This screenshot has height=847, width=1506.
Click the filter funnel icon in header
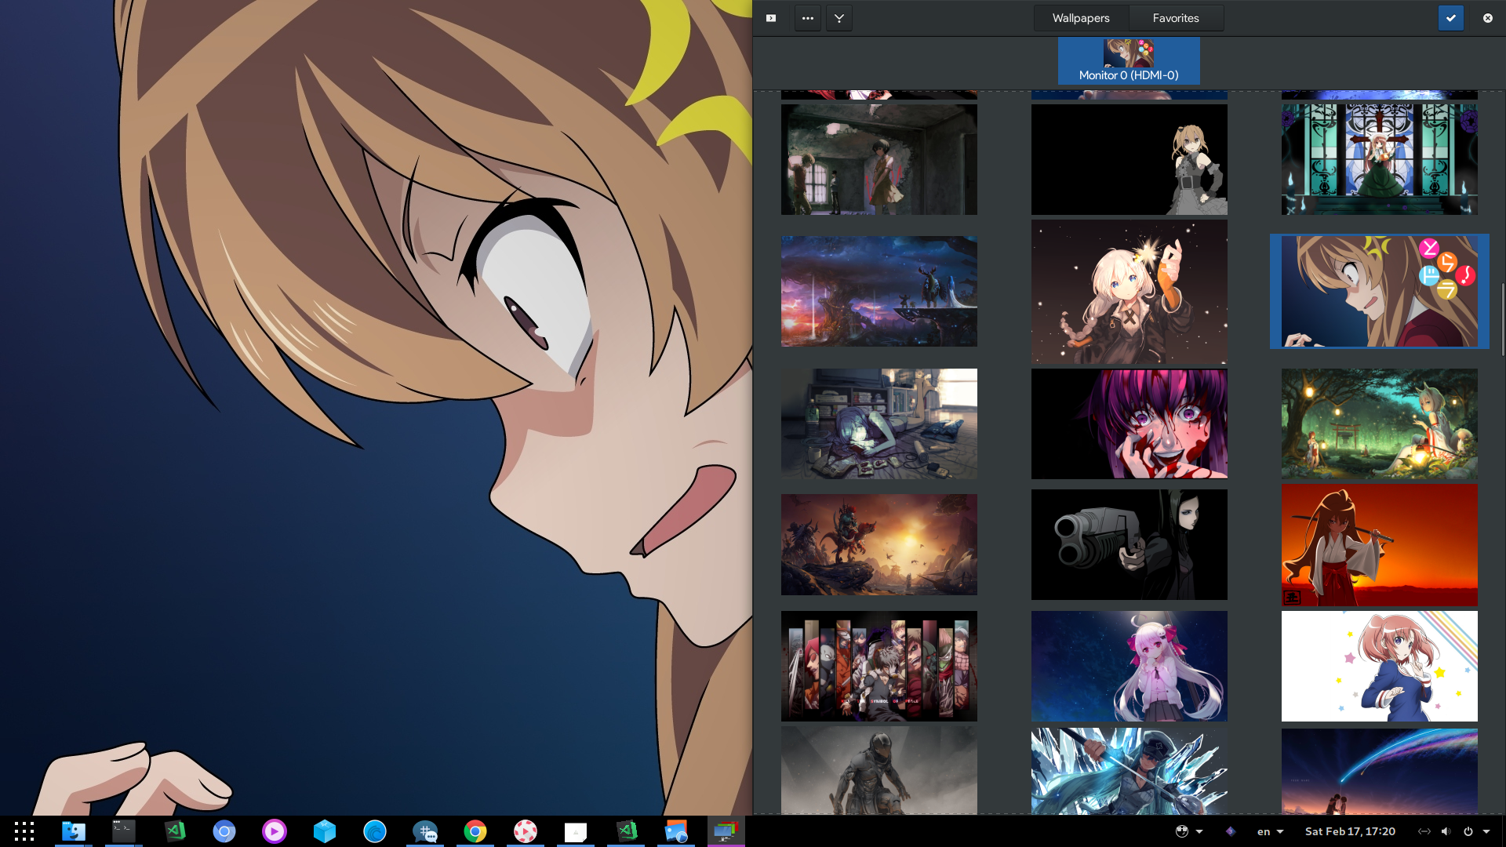[839, 18]
